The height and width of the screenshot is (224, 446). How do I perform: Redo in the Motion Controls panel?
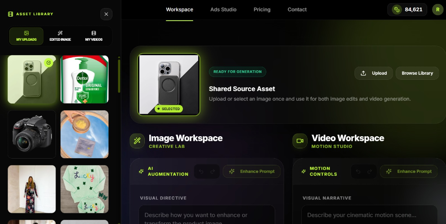(x=370, y=171)
